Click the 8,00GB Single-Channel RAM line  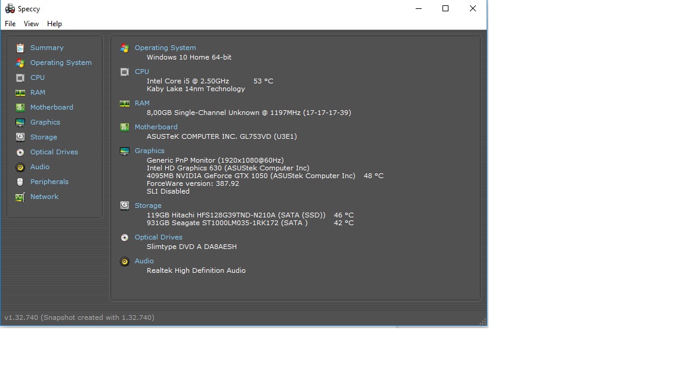point(249,113)
